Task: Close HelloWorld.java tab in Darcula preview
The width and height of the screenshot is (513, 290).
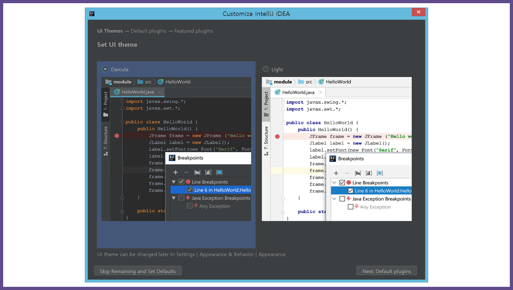Action: (160, 92)
